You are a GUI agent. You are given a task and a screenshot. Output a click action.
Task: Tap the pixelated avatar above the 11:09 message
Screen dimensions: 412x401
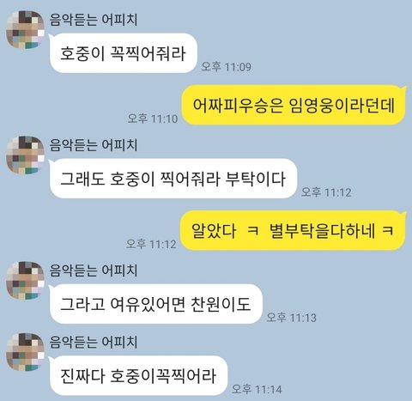[x=25, y=29]
